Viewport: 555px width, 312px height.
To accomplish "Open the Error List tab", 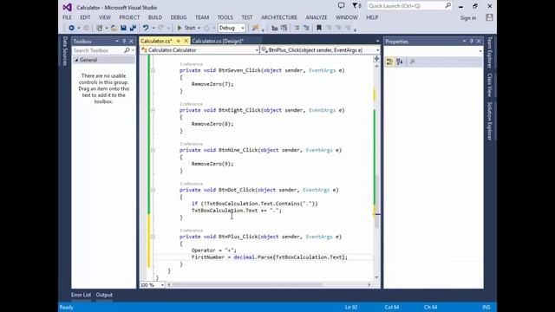I will [x=81, y=295].
